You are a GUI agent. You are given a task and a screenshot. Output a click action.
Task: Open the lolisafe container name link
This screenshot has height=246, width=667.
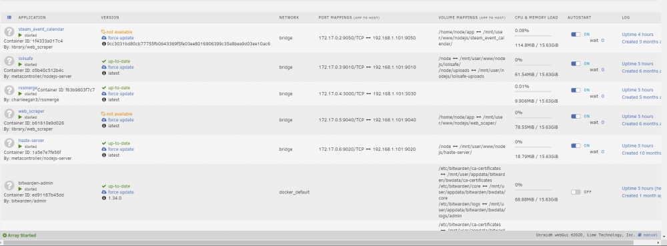pyautogui.click(x=25, y=59)
